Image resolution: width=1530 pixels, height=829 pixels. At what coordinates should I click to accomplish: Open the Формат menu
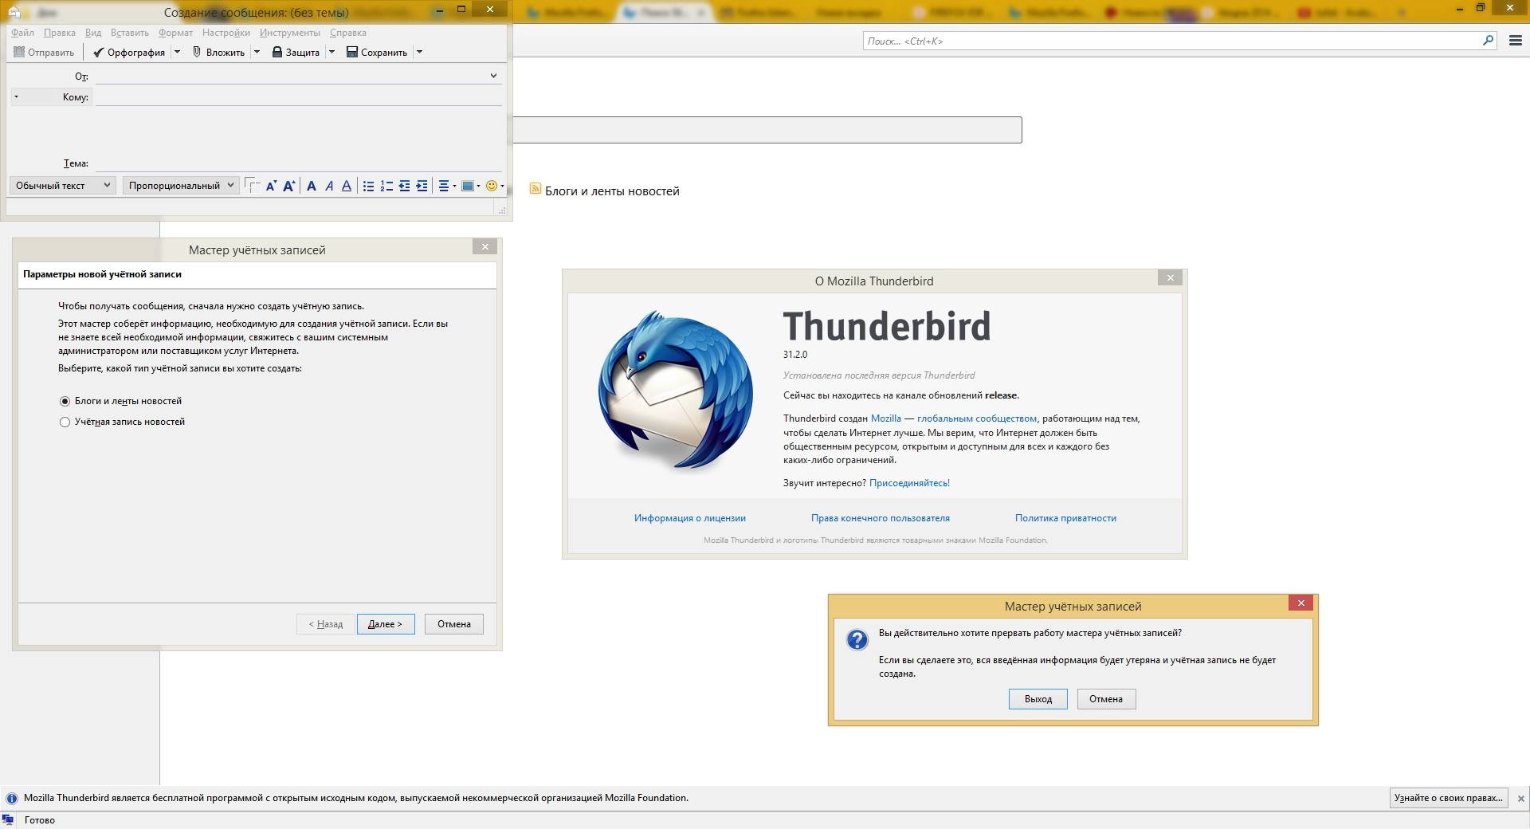coord(175,33)
